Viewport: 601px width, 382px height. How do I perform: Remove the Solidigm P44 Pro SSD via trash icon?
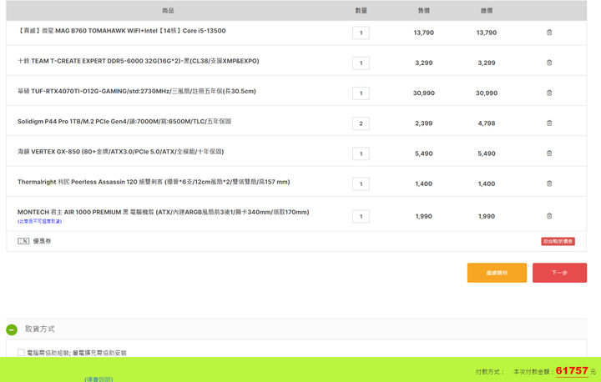[549, 123]
